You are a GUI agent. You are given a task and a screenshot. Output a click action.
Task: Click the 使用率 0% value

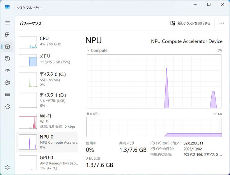[90, 150]
